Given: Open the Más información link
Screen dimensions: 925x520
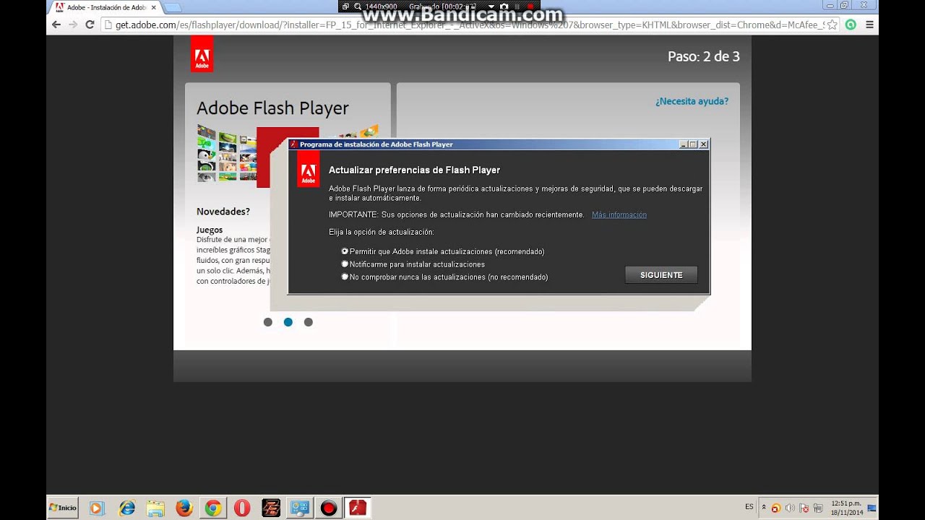Looking at the screenshot, I should coord(619,214).
